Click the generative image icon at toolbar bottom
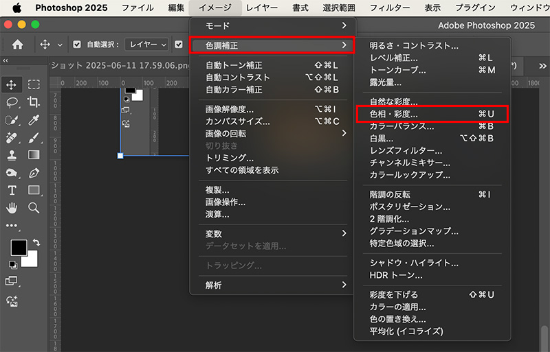Screen dimensions: 550x352 pyautogui.click(x=12, y=301)
